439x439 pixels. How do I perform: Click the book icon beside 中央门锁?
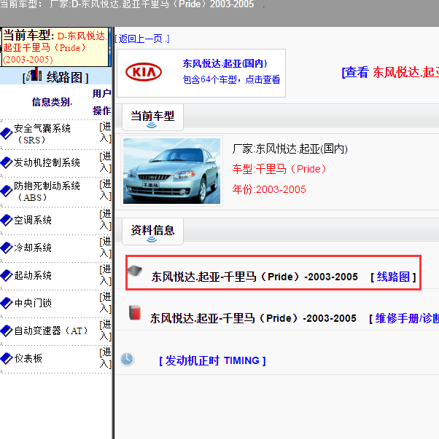[6, 303]
